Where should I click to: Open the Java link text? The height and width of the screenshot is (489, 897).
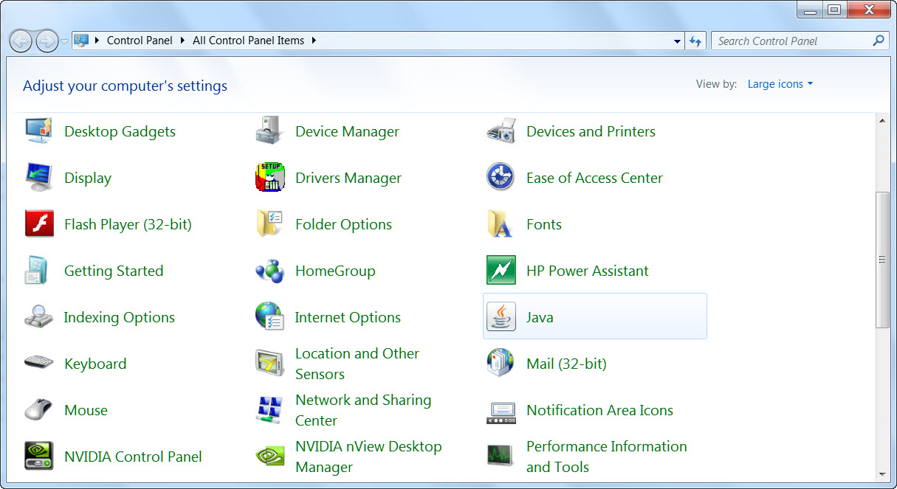pos(540,317)
